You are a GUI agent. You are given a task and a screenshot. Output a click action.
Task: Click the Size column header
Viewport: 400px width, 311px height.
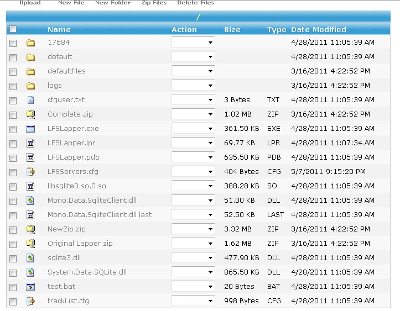232,29
